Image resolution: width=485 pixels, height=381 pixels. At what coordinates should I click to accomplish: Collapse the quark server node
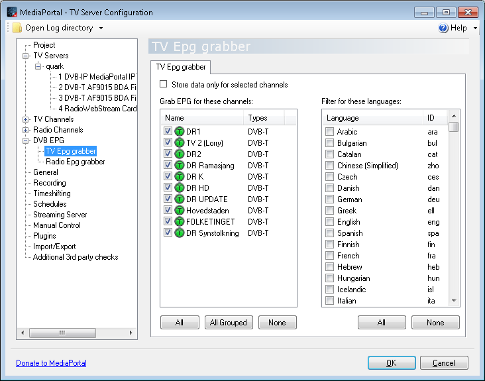pos(38,66)
